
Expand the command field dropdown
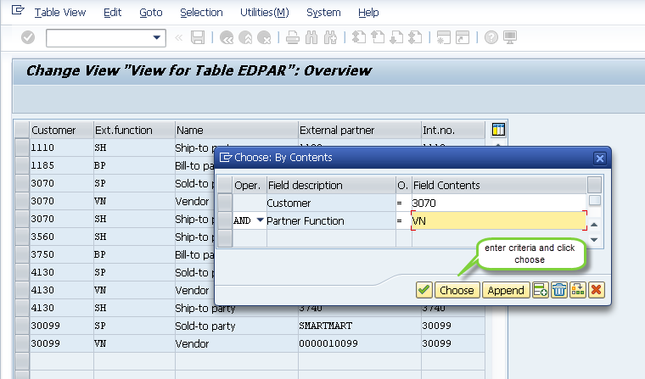(x=157, y=37)
